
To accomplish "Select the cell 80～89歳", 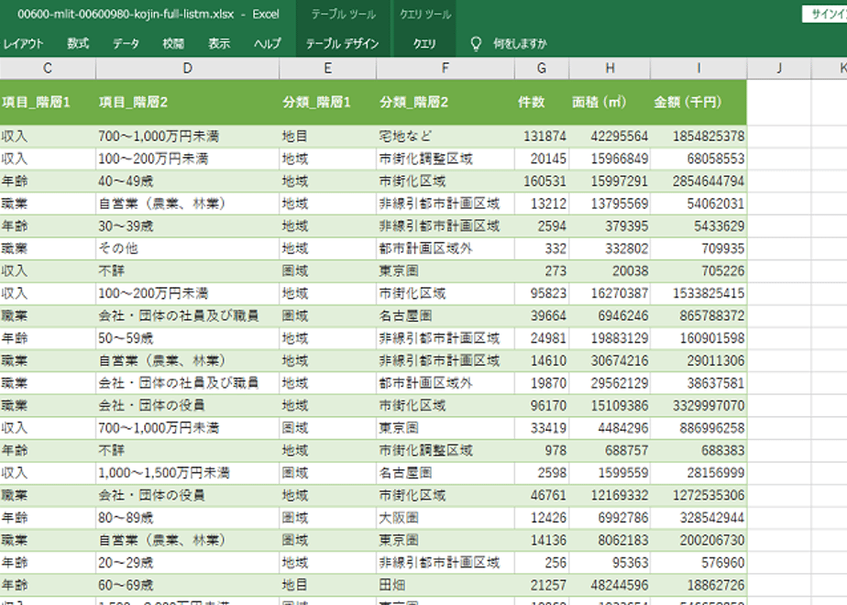I will point(187,518).
